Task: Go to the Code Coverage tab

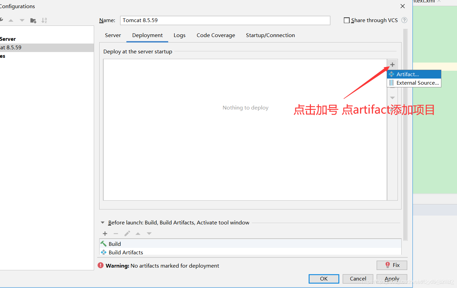Action: pos(216,35)
